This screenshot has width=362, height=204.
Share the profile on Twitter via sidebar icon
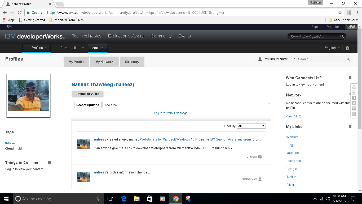tap(354, 103)
